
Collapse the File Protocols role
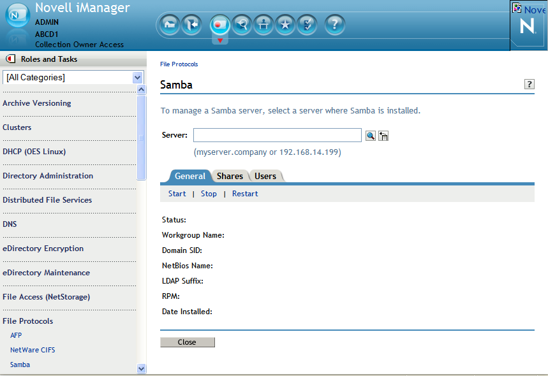pyautogui.click(x=28, y=321)
